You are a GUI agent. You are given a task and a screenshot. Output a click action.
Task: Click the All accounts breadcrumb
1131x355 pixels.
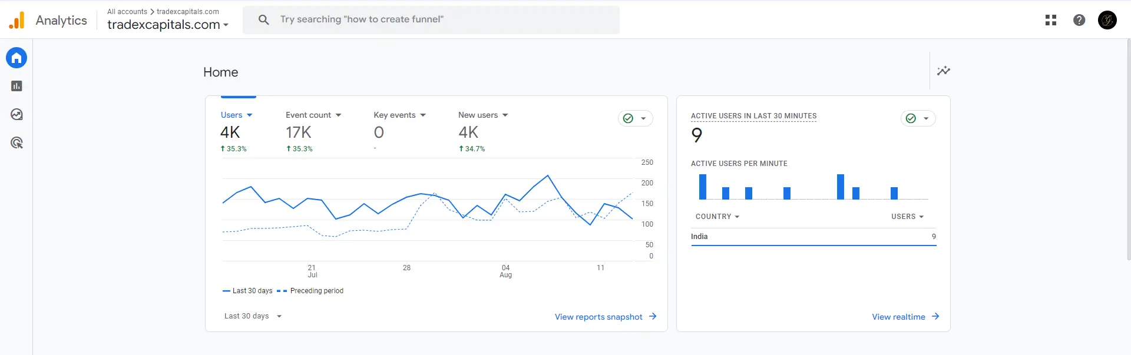pyautogui.click(x=127, y=12)
